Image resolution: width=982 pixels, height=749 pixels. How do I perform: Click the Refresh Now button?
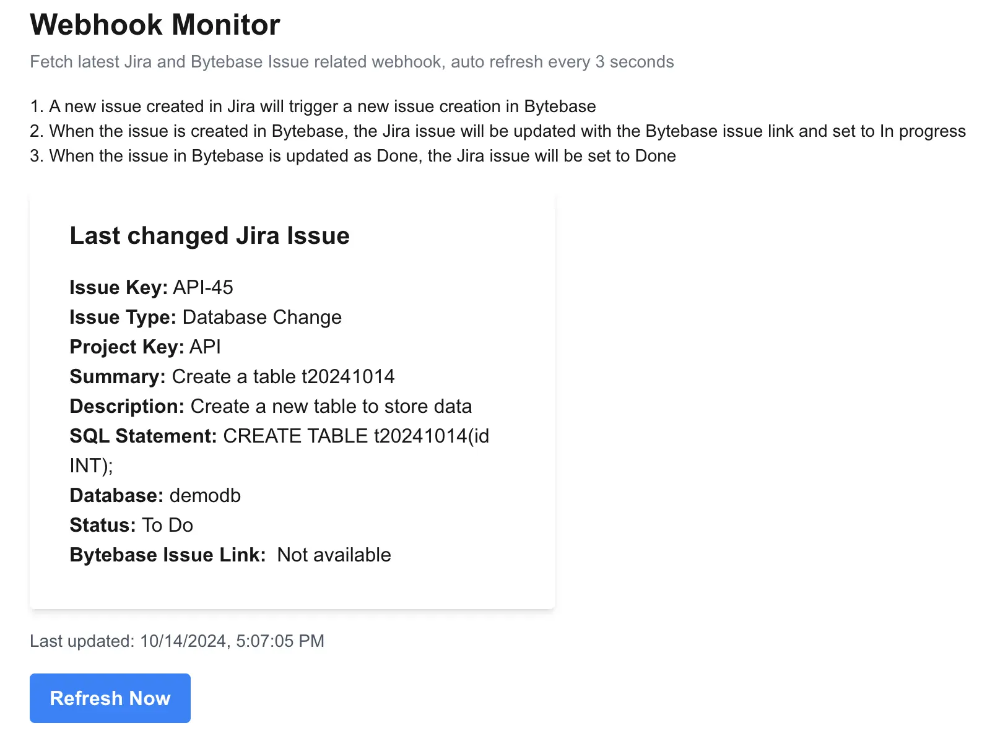pyautogui.click(x=110, y=698)
